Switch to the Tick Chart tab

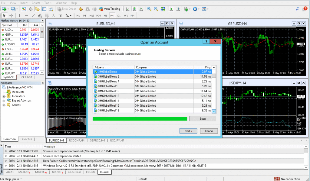point(26,77)
